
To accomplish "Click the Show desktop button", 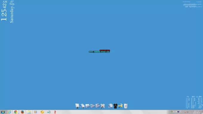I will click(202, 112).
